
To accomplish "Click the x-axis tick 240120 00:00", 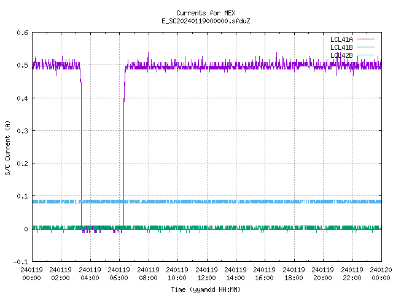I will (x=381, y=274).
